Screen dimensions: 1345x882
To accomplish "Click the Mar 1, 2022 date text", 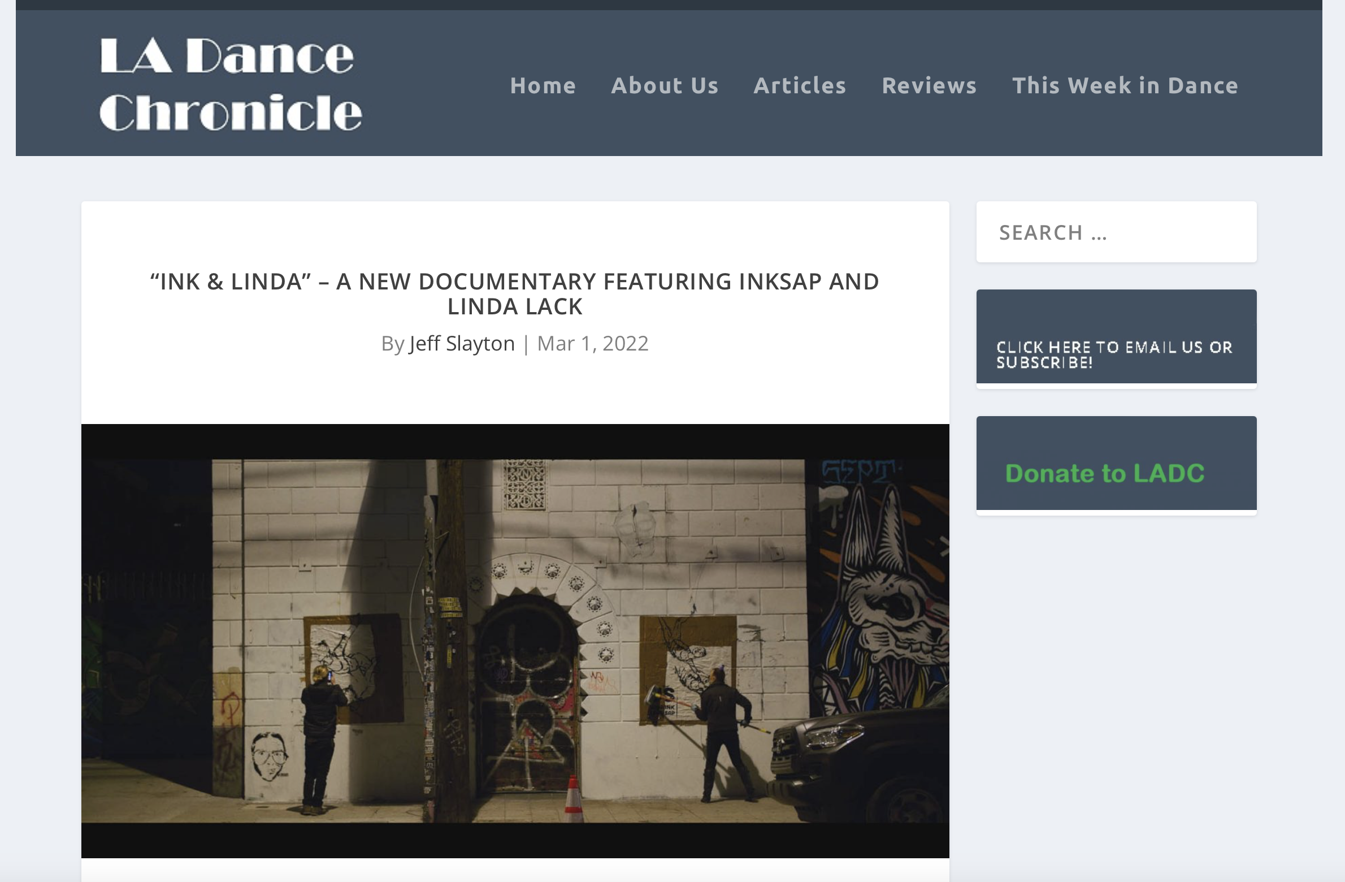I will click(x=592, y=343).
